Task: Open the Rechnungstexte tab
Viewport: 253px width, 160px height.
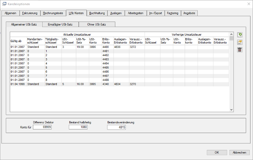Action: pos(53,13)
